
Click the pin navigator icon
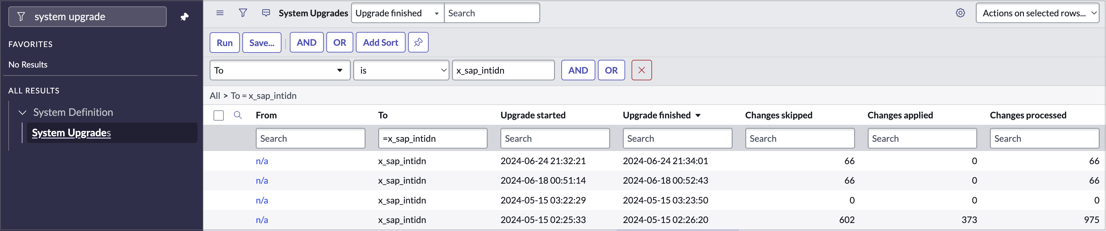click(184, 17)
